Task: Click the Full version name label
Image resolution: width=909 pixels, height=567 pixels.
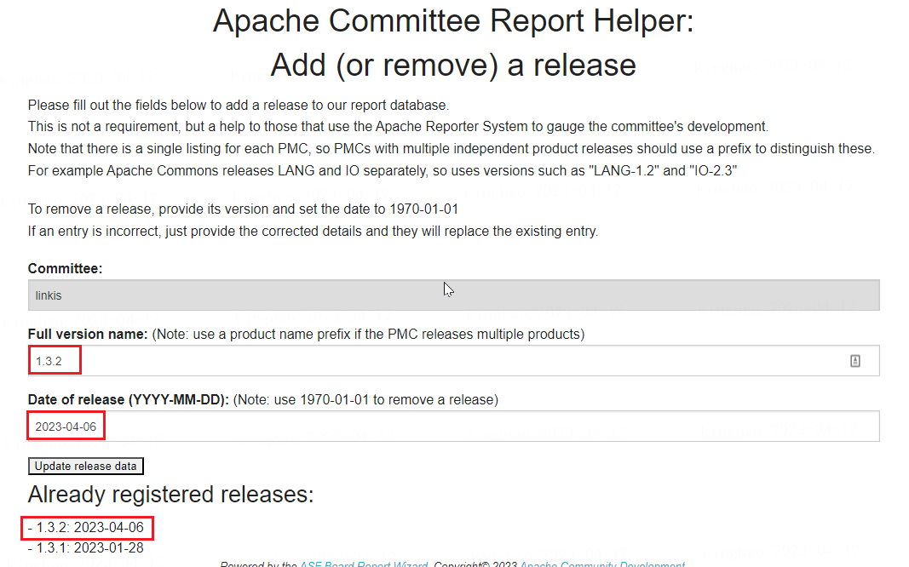Action: pos(89,335)
